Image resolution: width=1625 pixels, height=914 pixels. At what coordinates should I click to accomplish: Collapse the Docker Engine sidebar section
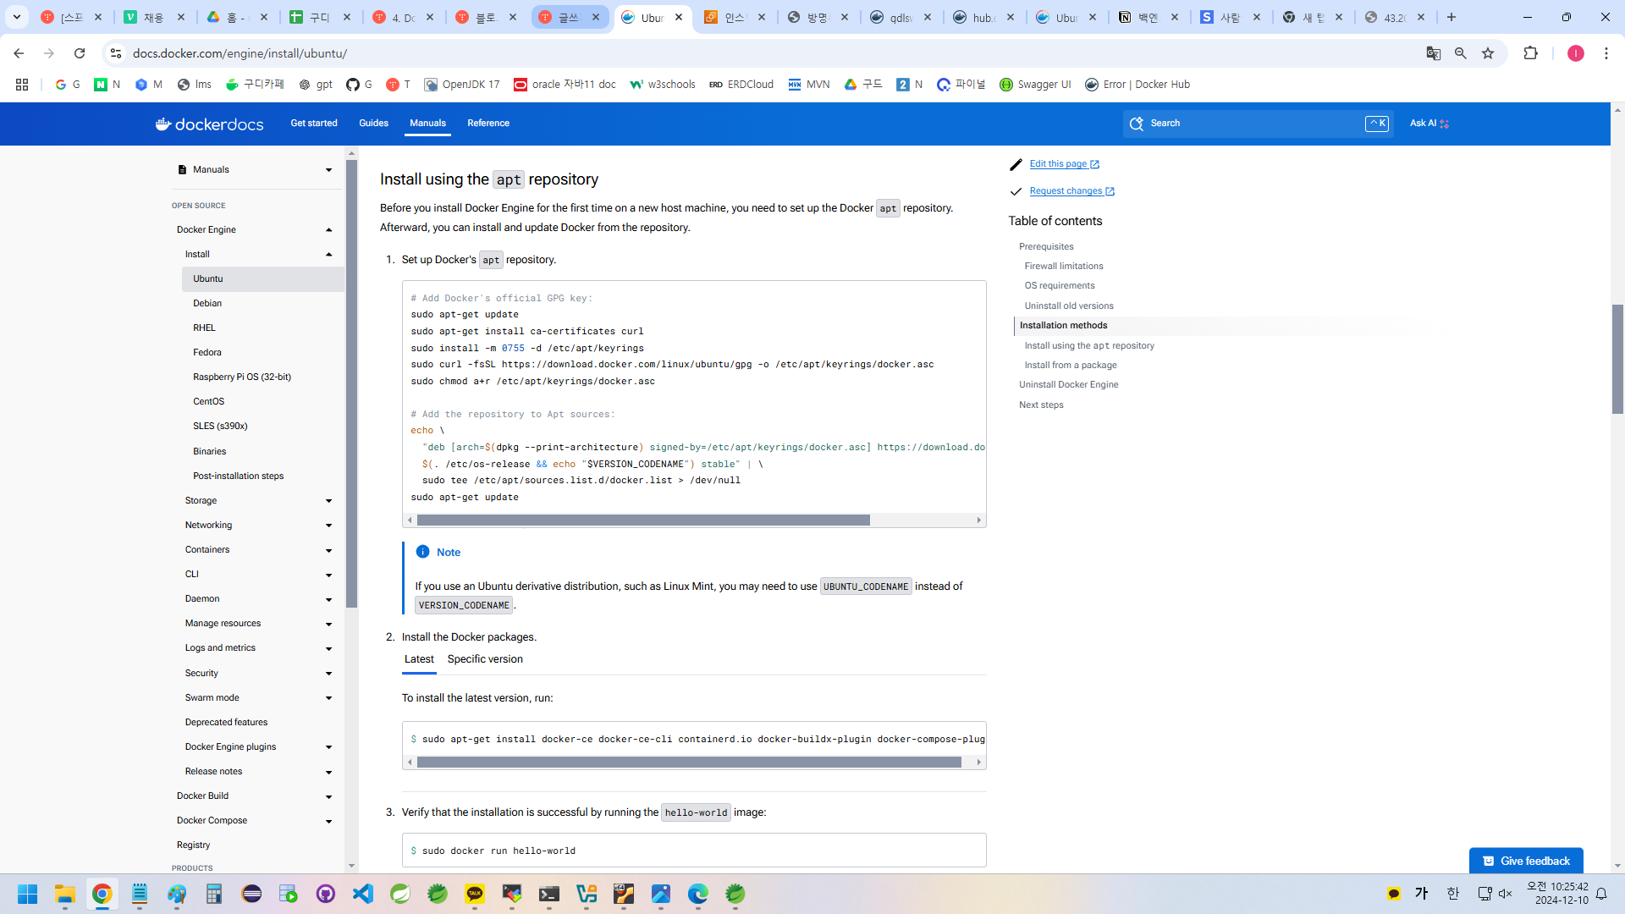pyautogui.click(x=329, y=230)
